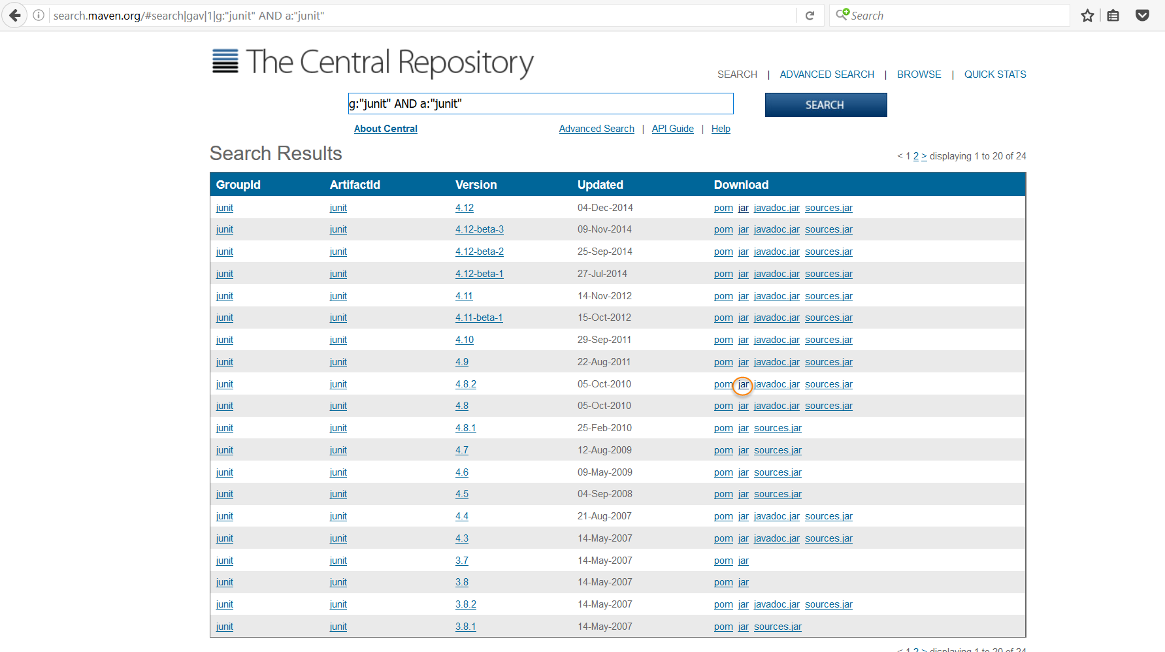1165x652 pixels.
Task: Click groupId junit in 3.8.1 row
Action: coord(225,627)
